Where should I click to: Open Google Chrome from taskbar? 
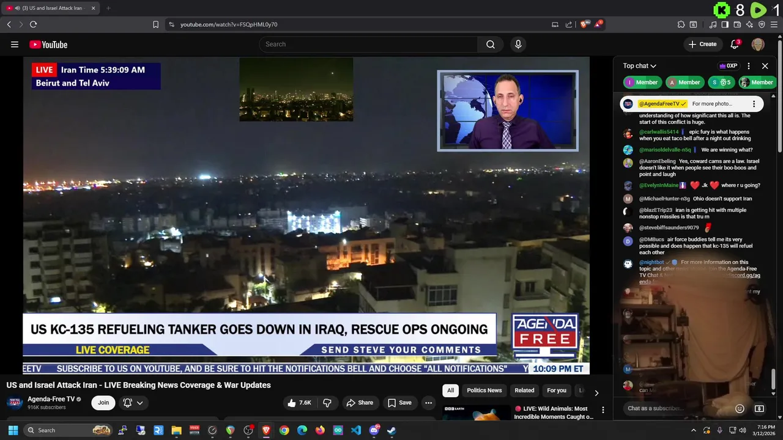click(284, 430)
